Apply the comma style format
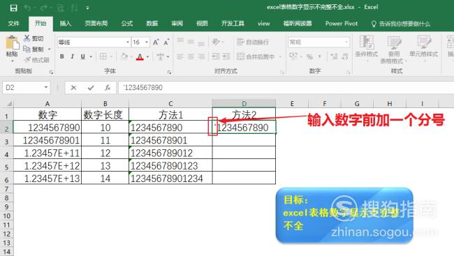 pyautogui.click(x=320, y=57)
